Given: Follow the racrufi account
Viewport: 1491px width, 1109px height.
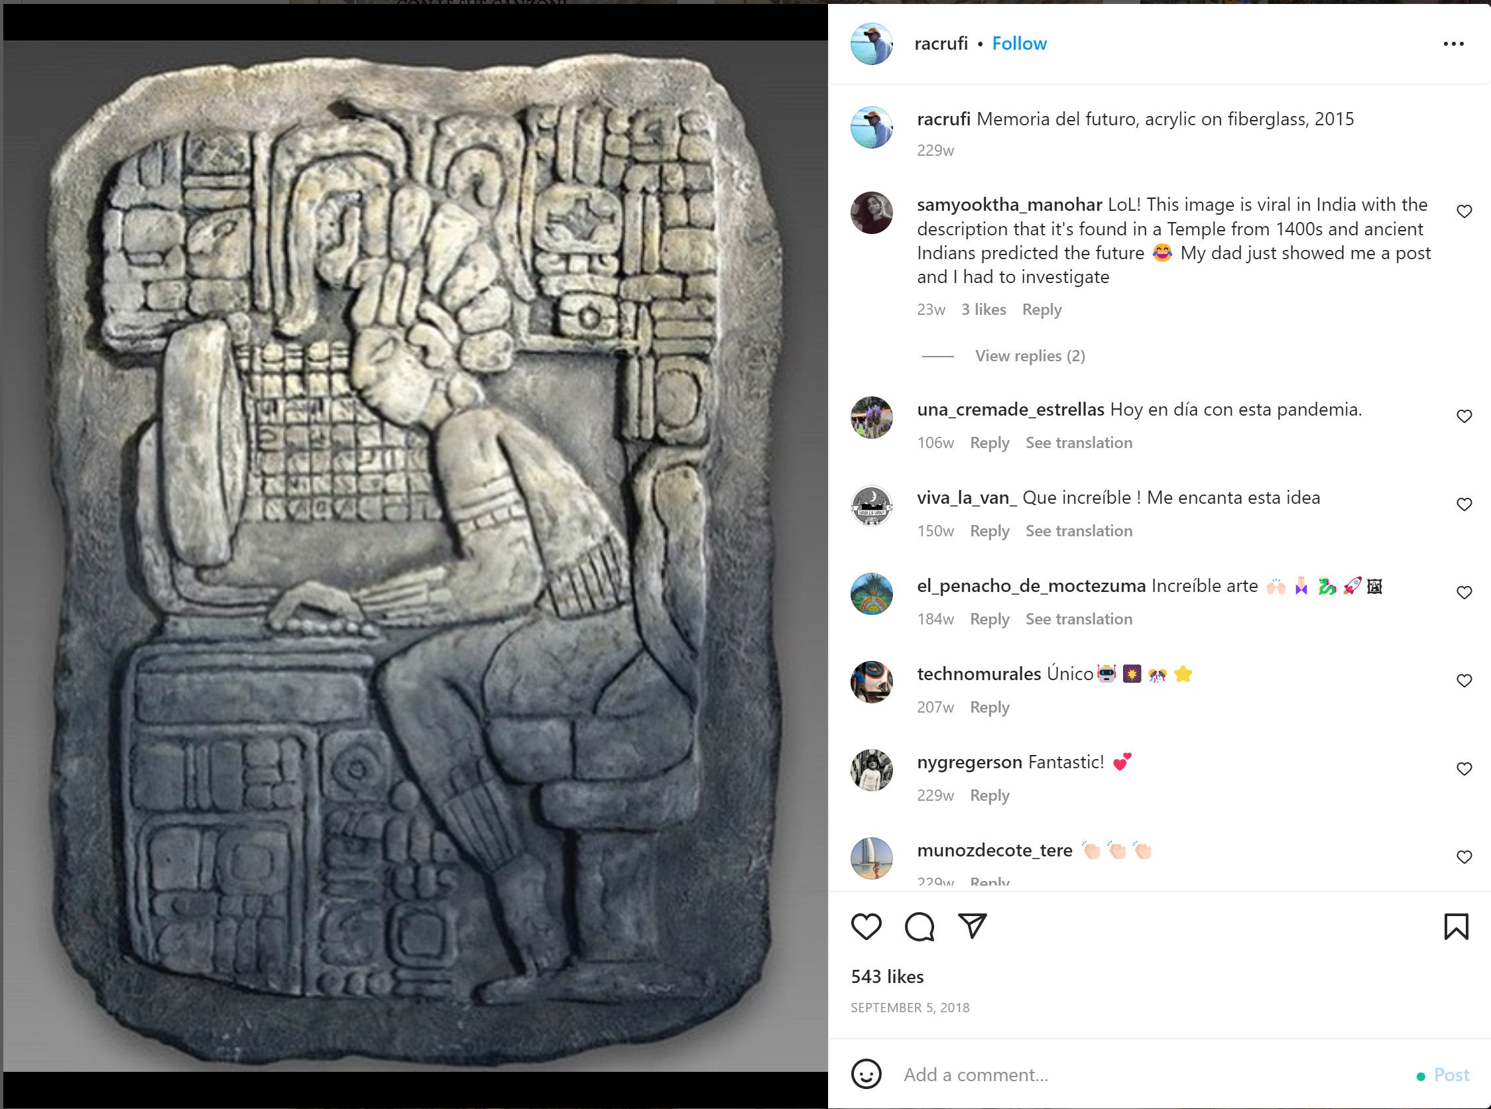Looking at the screenshot, I should click(1019, 44).
